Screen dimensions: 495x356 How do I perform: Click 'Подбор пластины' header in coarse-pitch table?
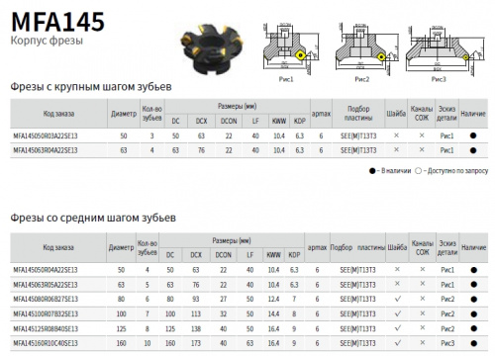pos(358,114)
